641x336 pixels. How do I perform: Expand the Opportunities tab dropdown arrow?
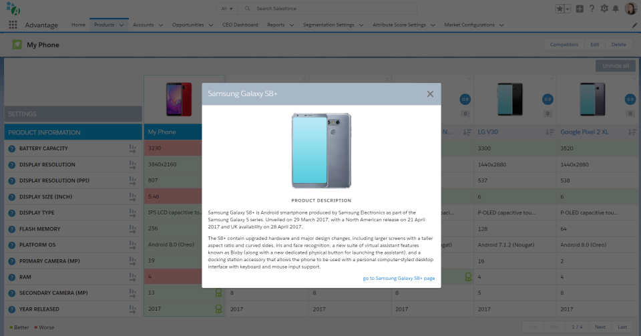click(x=211, y=25)
